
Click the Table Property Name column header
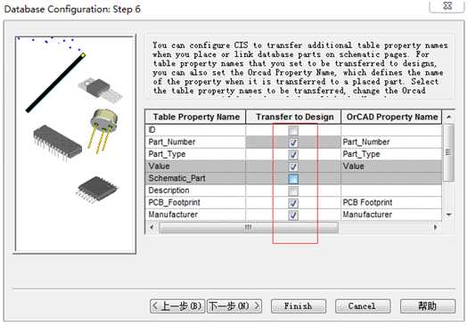pos(195,117)
